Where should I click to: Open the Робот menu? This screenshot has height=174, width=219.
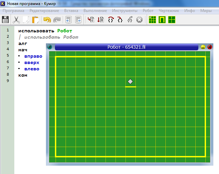click(148, 11)
